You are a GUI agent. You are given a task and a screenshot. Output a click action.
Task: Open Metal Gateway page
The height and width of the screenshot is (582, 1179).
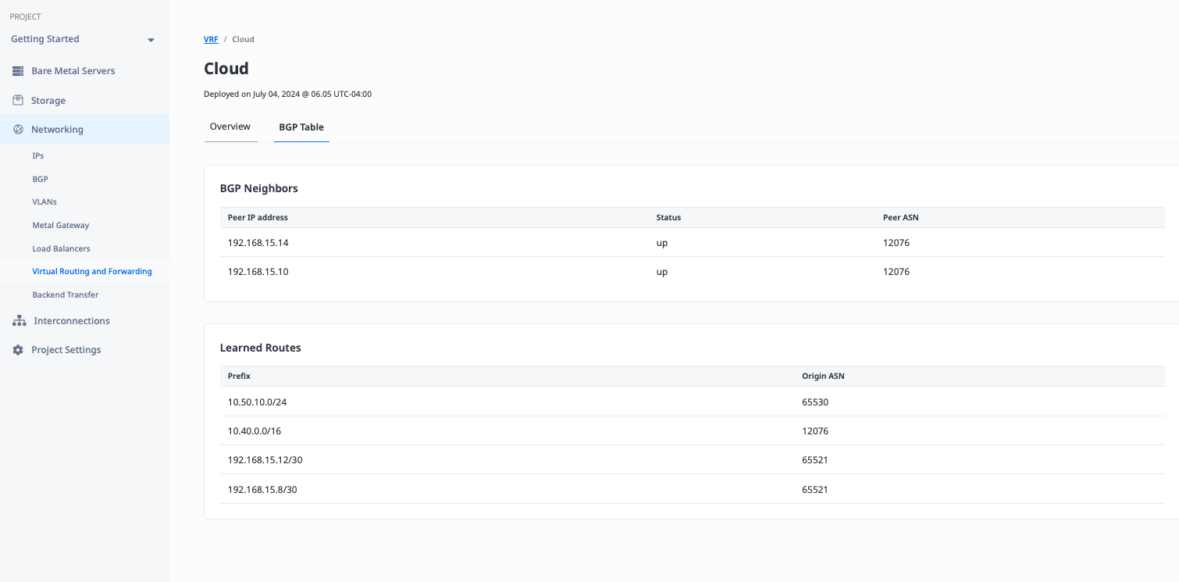(x=61, y=225)
